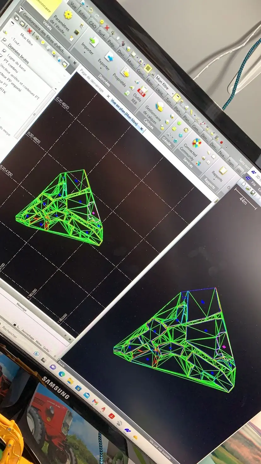Open Gmail icon on the taskbar
The height and width of the screenshot is (464, 261).
point(95,402)
